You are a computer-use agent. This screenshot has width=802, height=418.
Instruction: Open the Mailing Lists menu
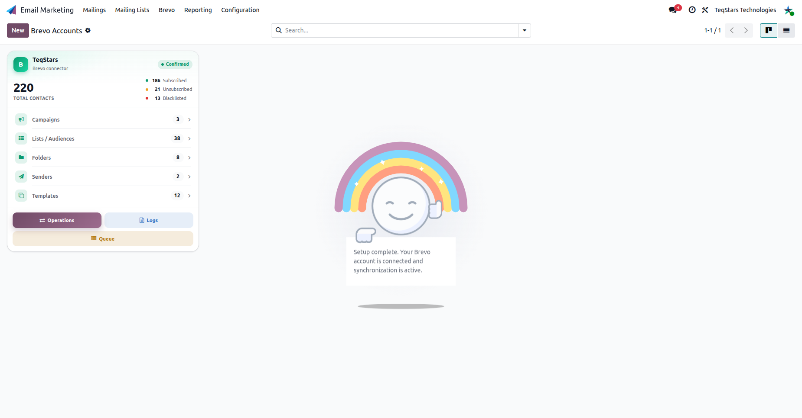tap(132, 10)
